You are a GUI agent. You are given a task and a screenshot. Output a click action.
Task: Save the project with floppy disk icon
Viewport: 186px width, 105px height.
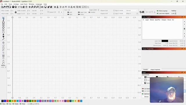click(7, 7)
